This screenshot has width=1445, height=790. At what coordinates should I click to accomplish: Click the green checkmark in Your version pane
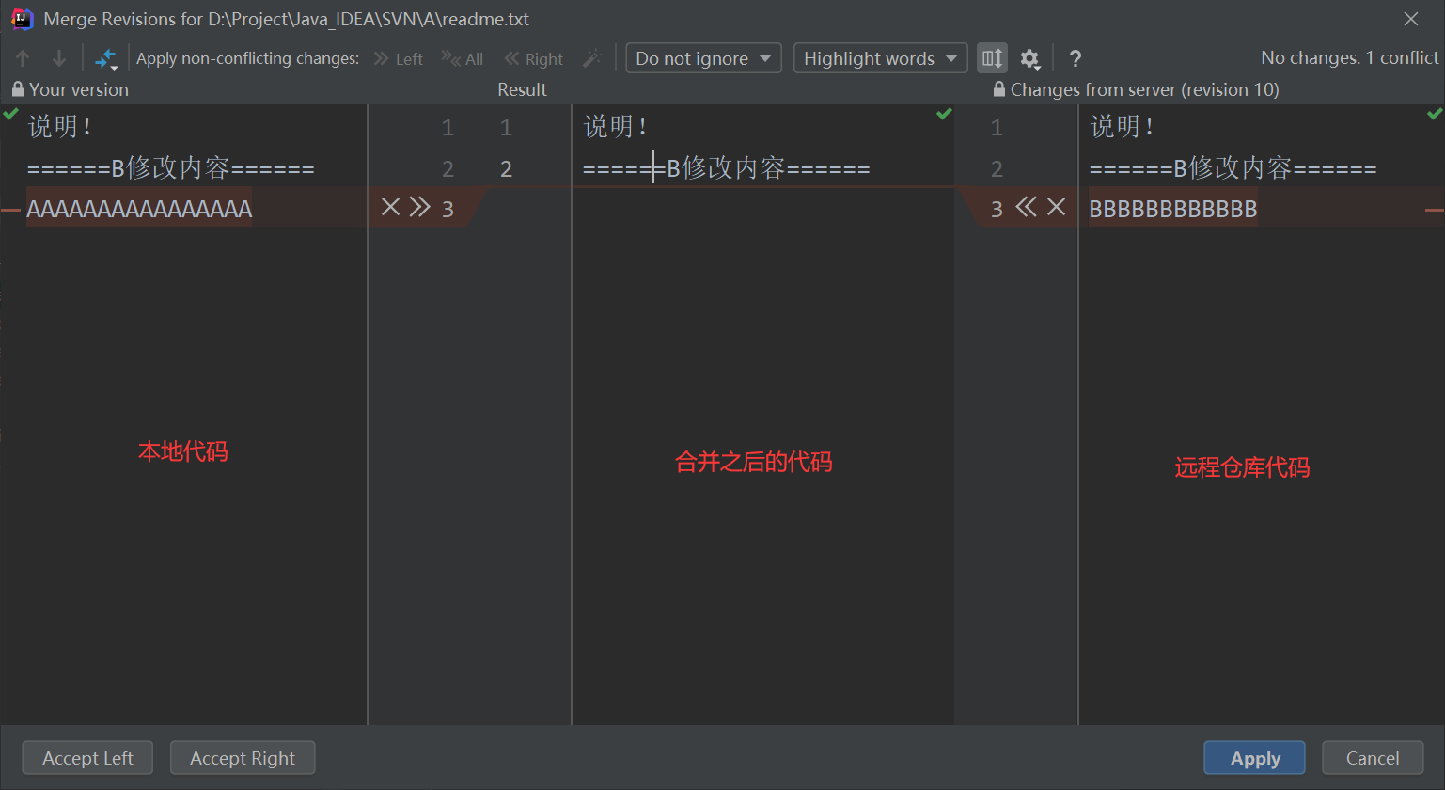click(10, 114)
